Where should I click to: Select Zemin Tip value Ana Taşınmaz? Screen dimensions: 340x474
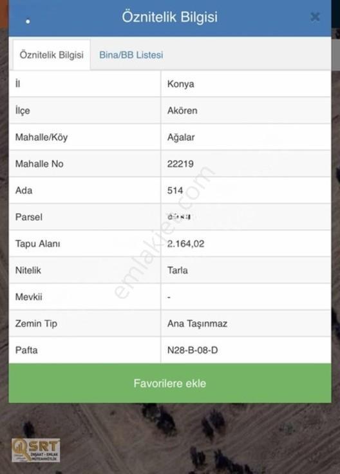197,323
